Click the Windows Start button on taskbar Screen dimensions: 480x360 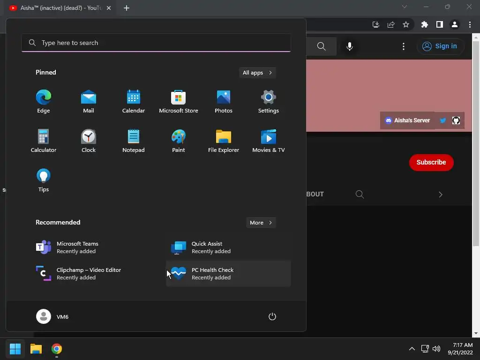tap(15, 349)
